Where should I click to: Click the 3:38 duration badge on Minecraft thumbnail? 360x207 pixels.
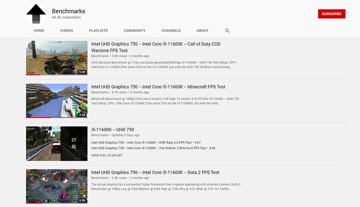[x=82, y=115]
